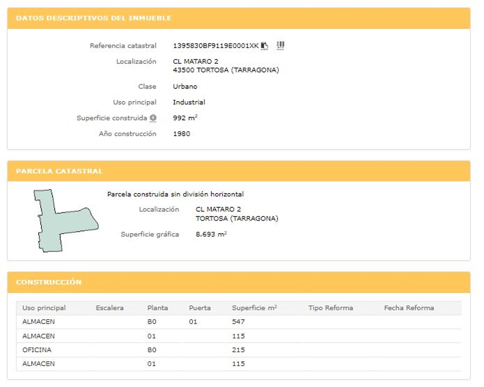Screen dimensions: 484x387
Task: Click the reference number 1395830BF9119E0001XK
Action: tap(215, 46)
